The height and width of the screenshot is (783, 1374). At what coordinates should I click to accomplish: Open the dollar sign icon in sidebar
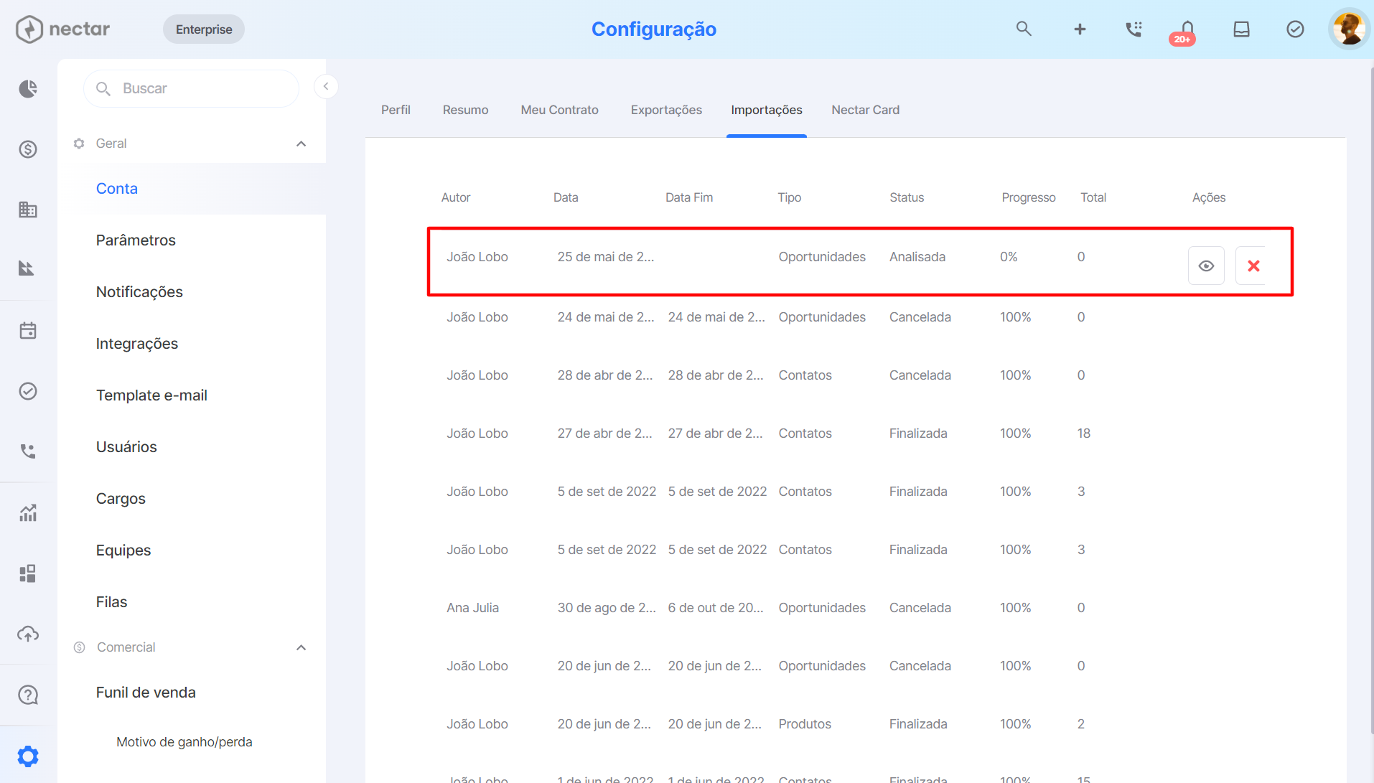point(28,149)
